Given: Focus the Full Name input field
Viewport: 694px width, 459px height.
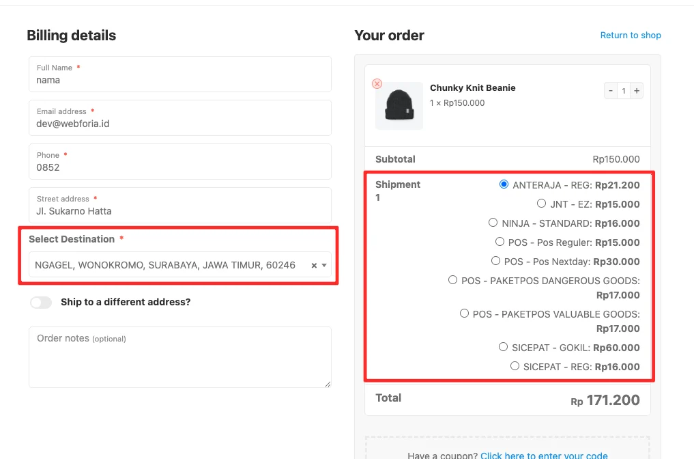Looking at the screenshot, I should (x=179, y=76).
